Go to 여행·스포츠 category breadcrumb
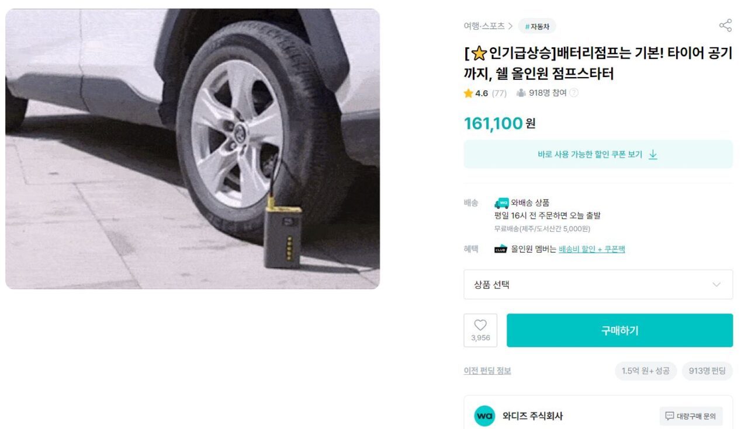748x429 pixels. tap(484, 26)
